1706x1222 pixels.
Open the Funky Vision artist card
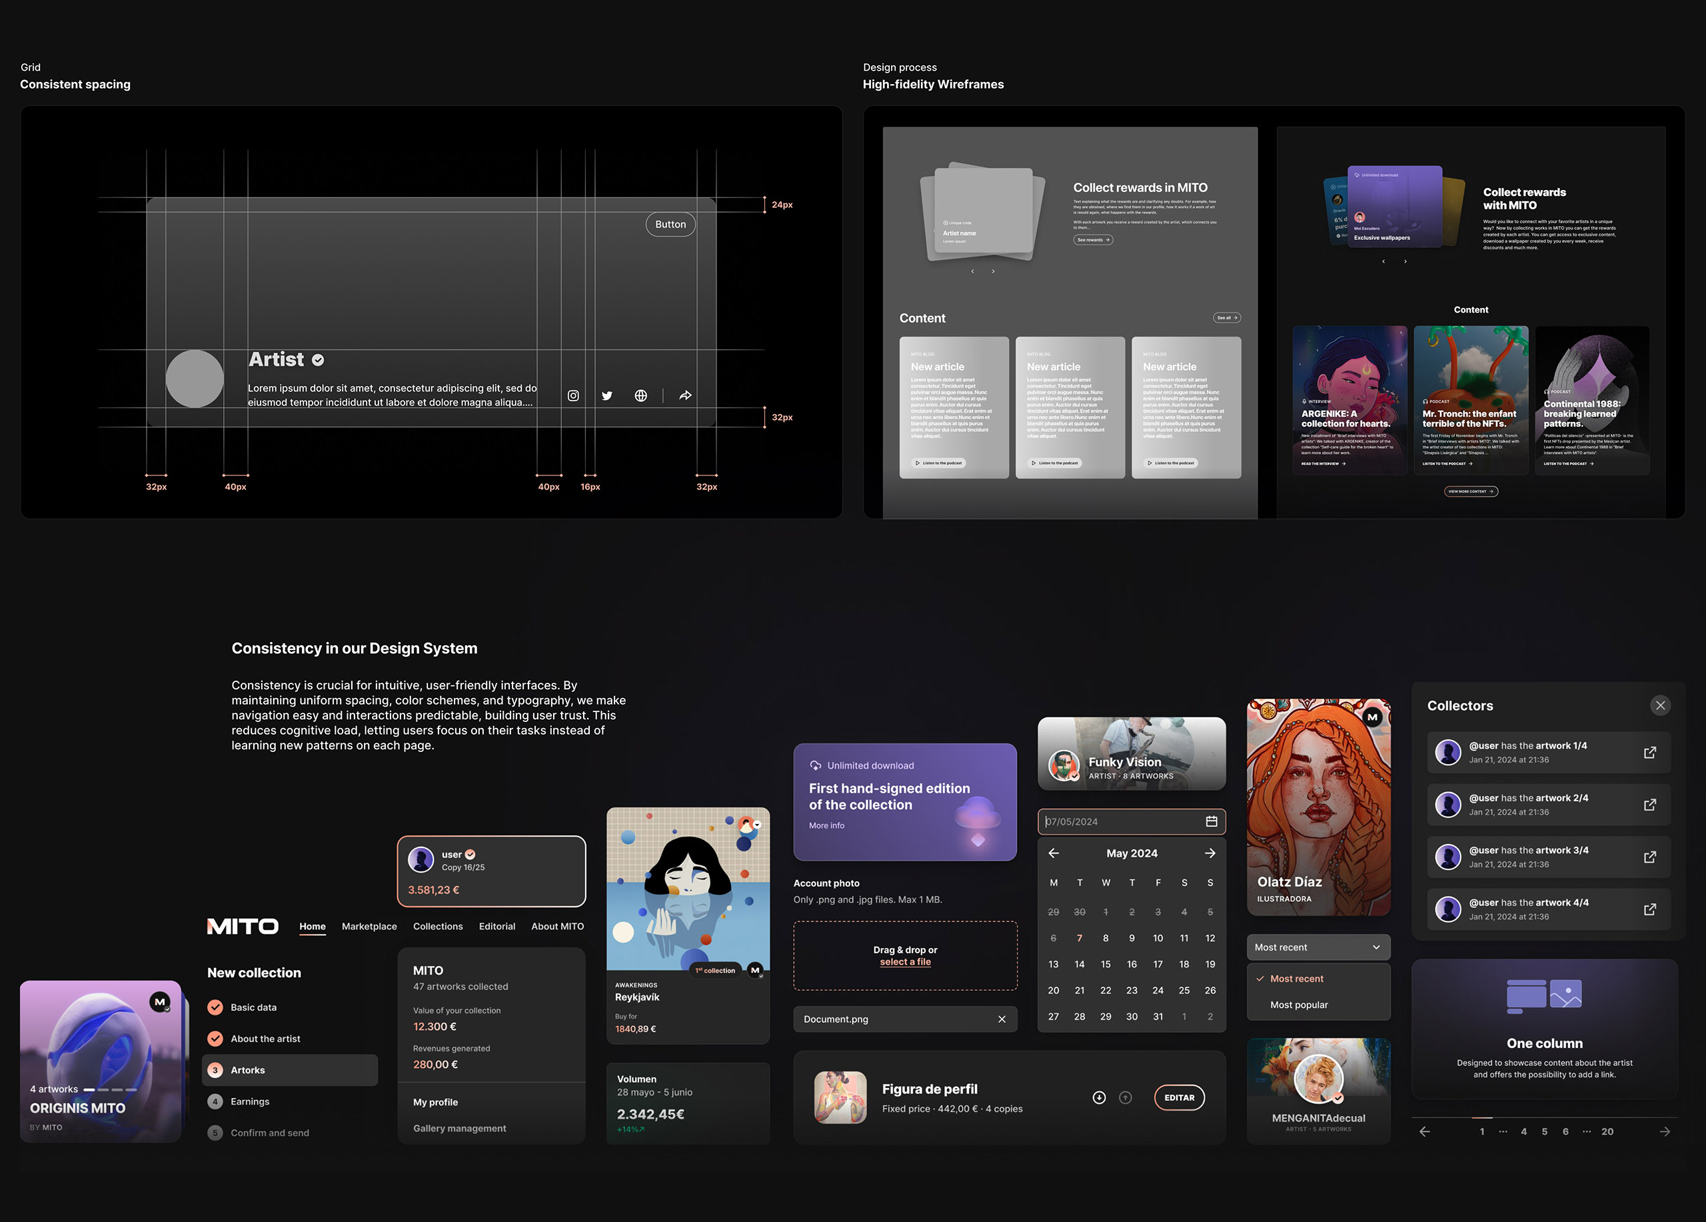(x=1132, y=753)
